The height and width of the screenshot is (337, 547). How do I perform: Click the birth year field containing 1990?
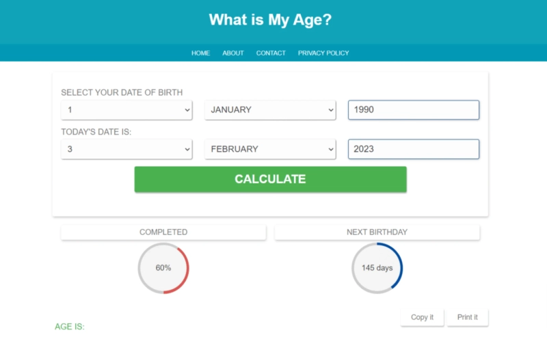point(413,110)
